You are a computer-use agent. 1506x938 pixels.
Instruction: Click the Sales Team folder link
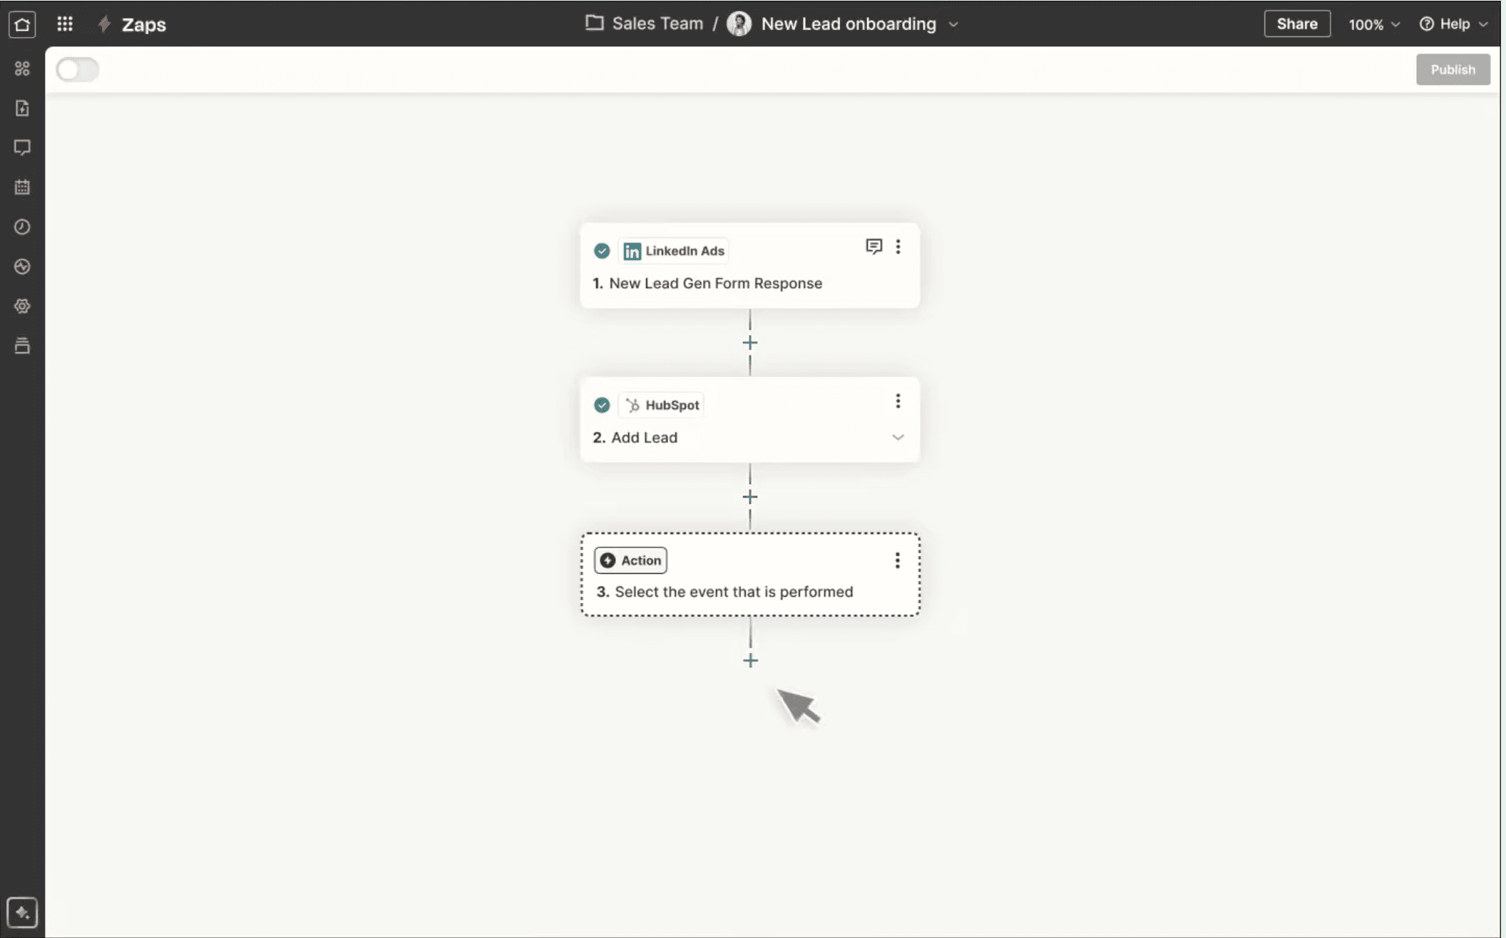657,24
